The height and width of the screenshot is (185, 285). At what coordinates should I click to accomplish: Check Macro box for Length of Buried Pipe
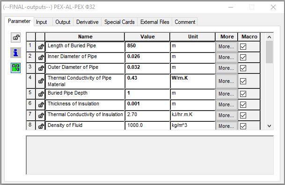(x=243, y=47)
